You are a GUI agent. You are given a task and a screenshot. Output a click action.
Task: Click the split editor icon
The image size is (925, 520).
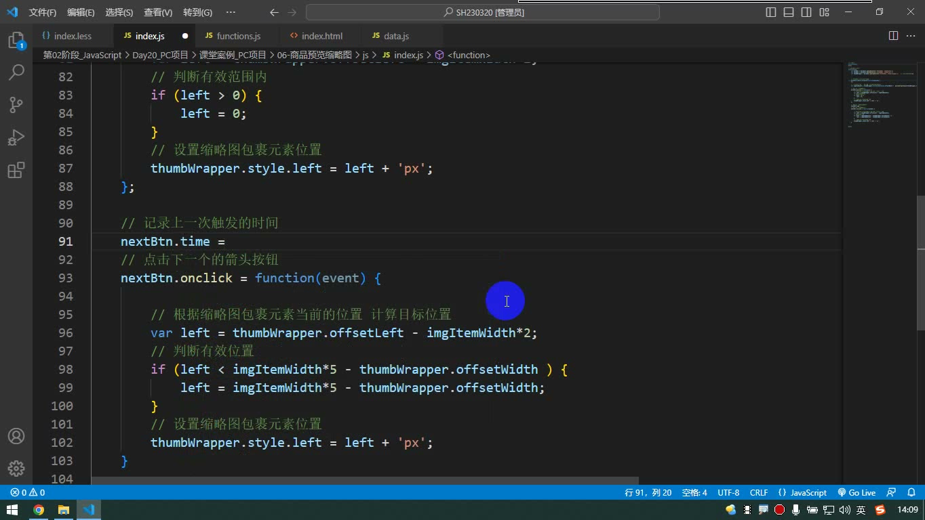point(893,36)
